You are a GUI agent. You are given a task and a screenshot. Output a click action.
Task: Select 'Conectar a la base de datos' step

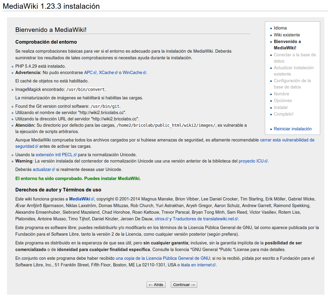point(295,58)
